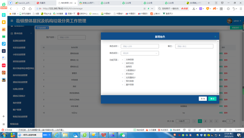Click the dialog vertical scrollbar
The height and width of the screenshot is (138, 244).
tap(218, 67)
